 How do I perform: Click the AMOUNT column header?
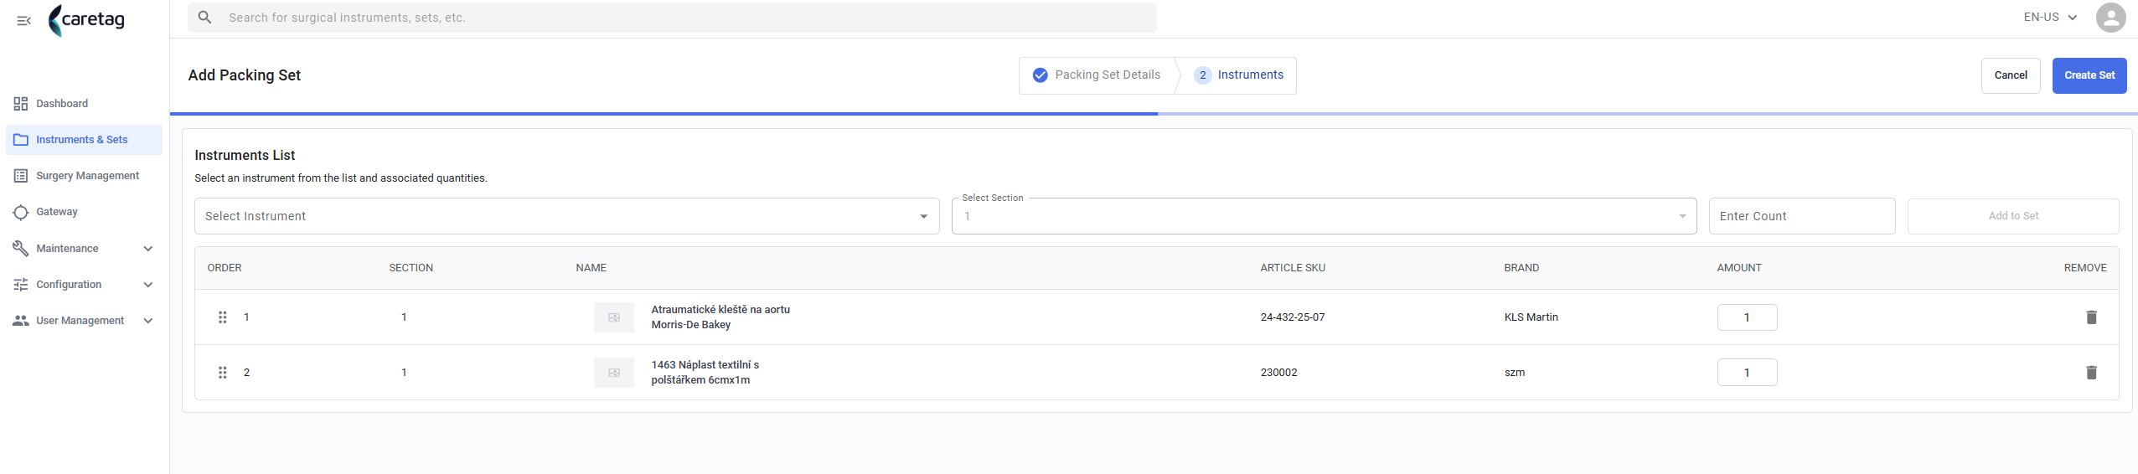[x=1739, y=268]
